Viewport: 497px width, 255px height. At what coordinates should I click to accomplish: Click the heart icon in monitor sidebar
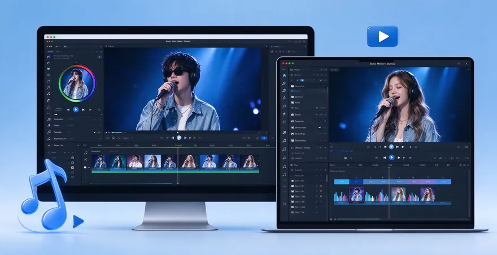(49, 69)
